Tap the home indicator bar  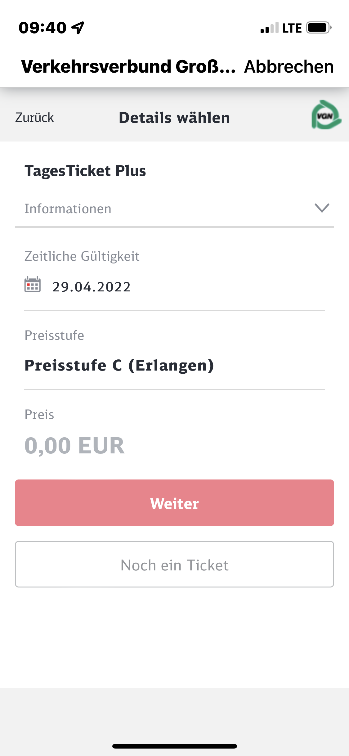click(174, 746)
